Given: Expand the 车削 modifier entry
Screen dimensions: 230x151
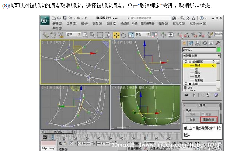Looking at the screenshot, I should tap(190, 84).
